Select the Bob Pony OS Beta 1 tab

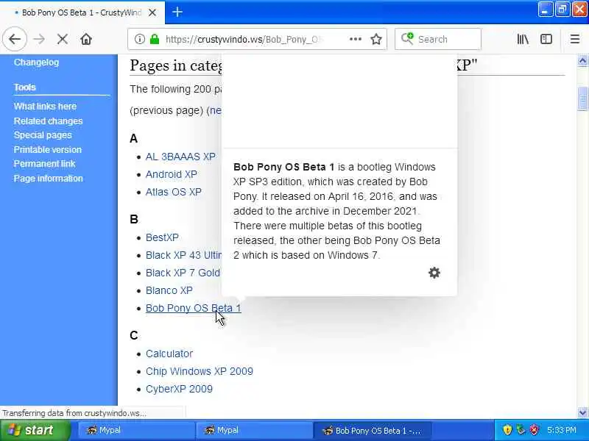point(82,12)
